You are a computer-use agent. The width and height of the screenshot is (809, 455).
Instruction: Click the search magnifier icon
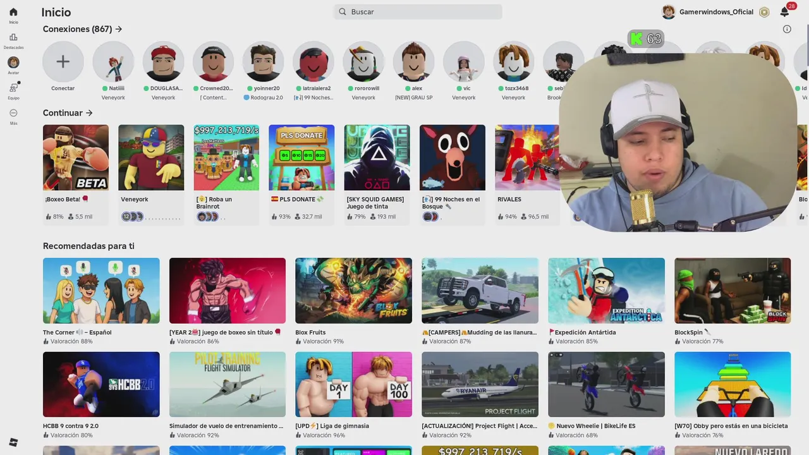click(x=343, y=11)
